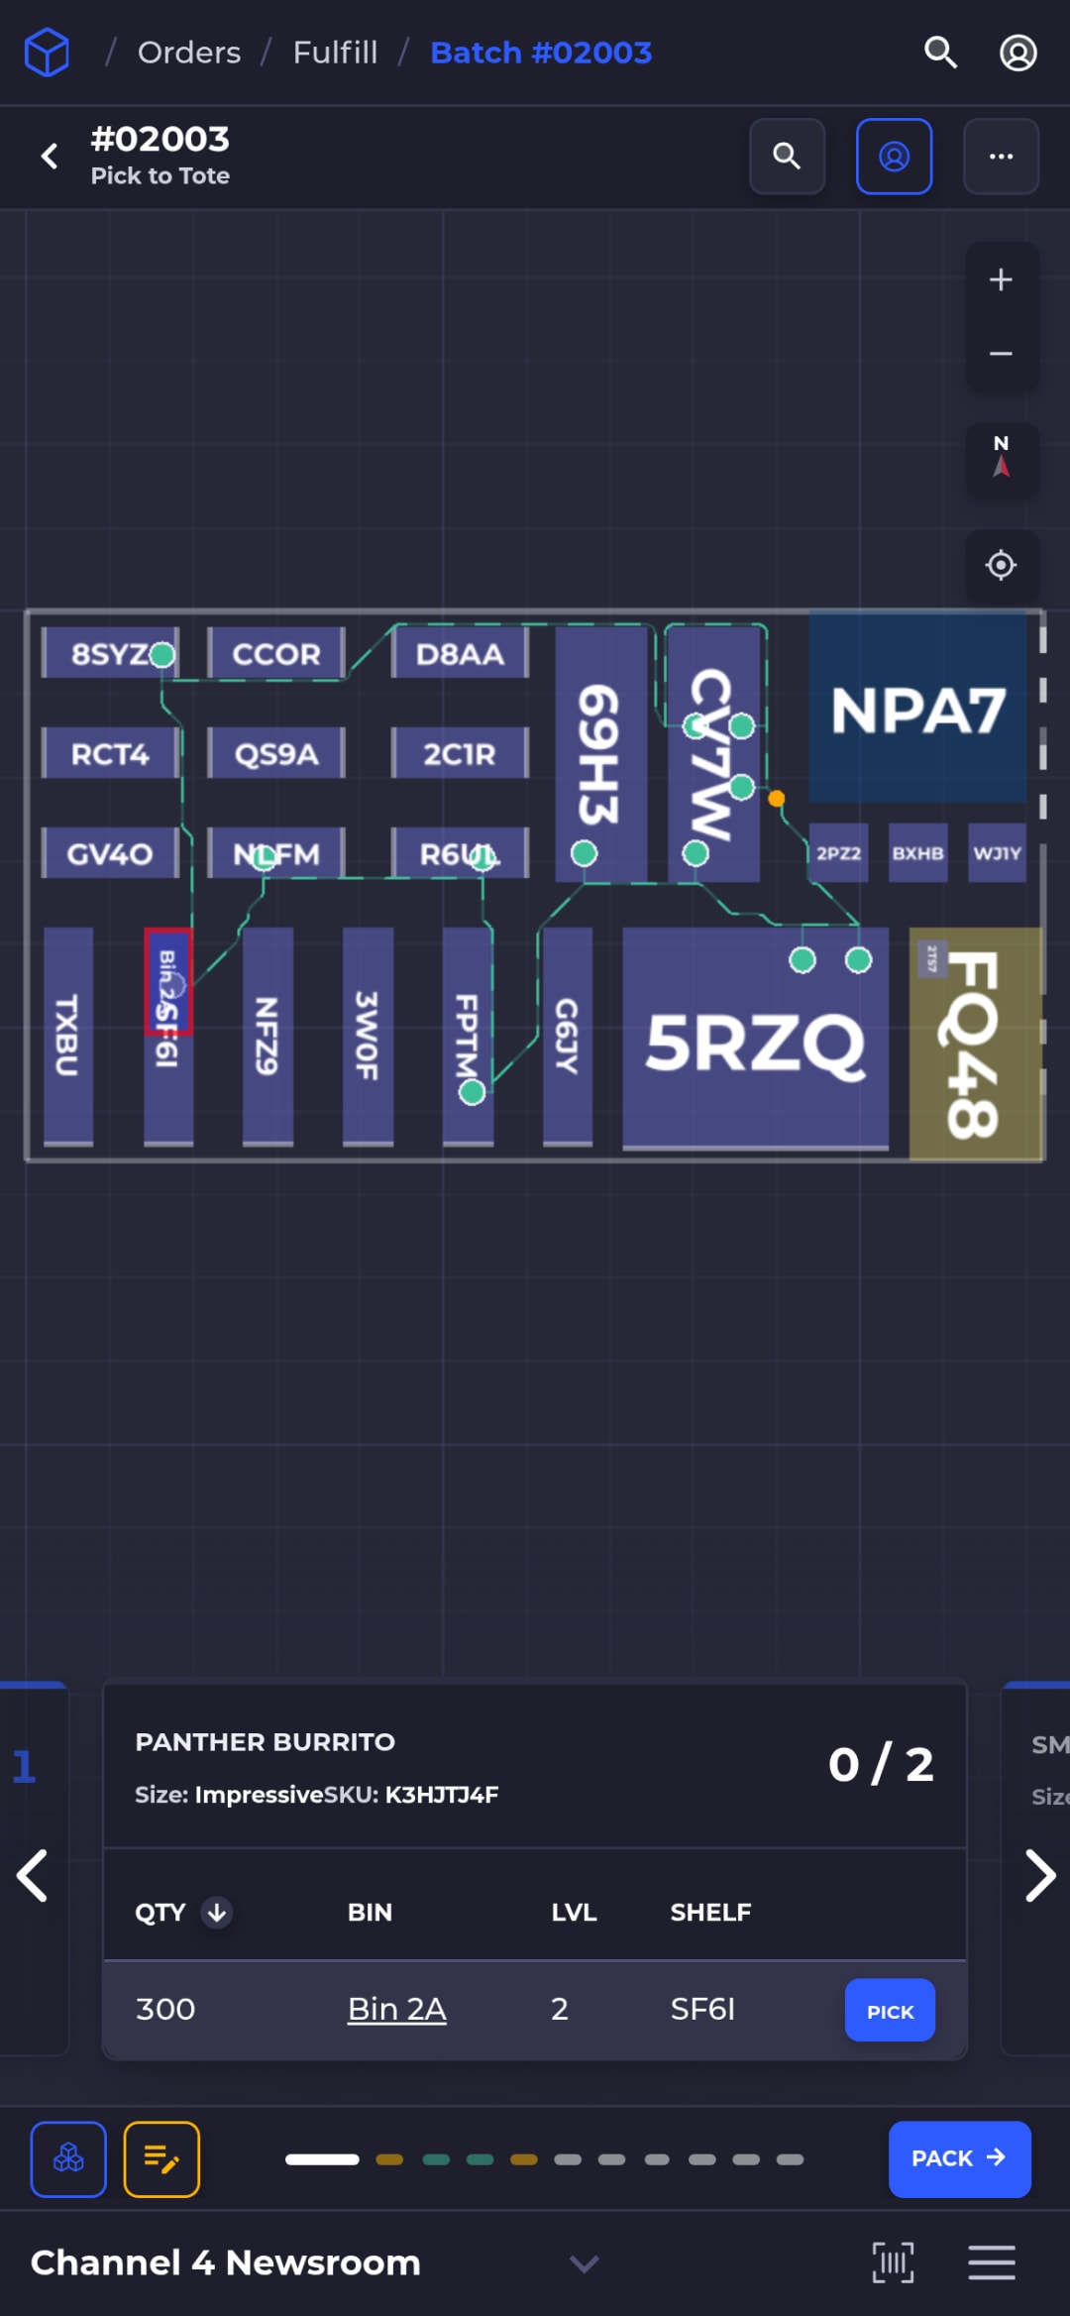Select Batch #02003 breadcrumb
The height and width of the screenshot is (2316, 1070).
tap(541, 53)
